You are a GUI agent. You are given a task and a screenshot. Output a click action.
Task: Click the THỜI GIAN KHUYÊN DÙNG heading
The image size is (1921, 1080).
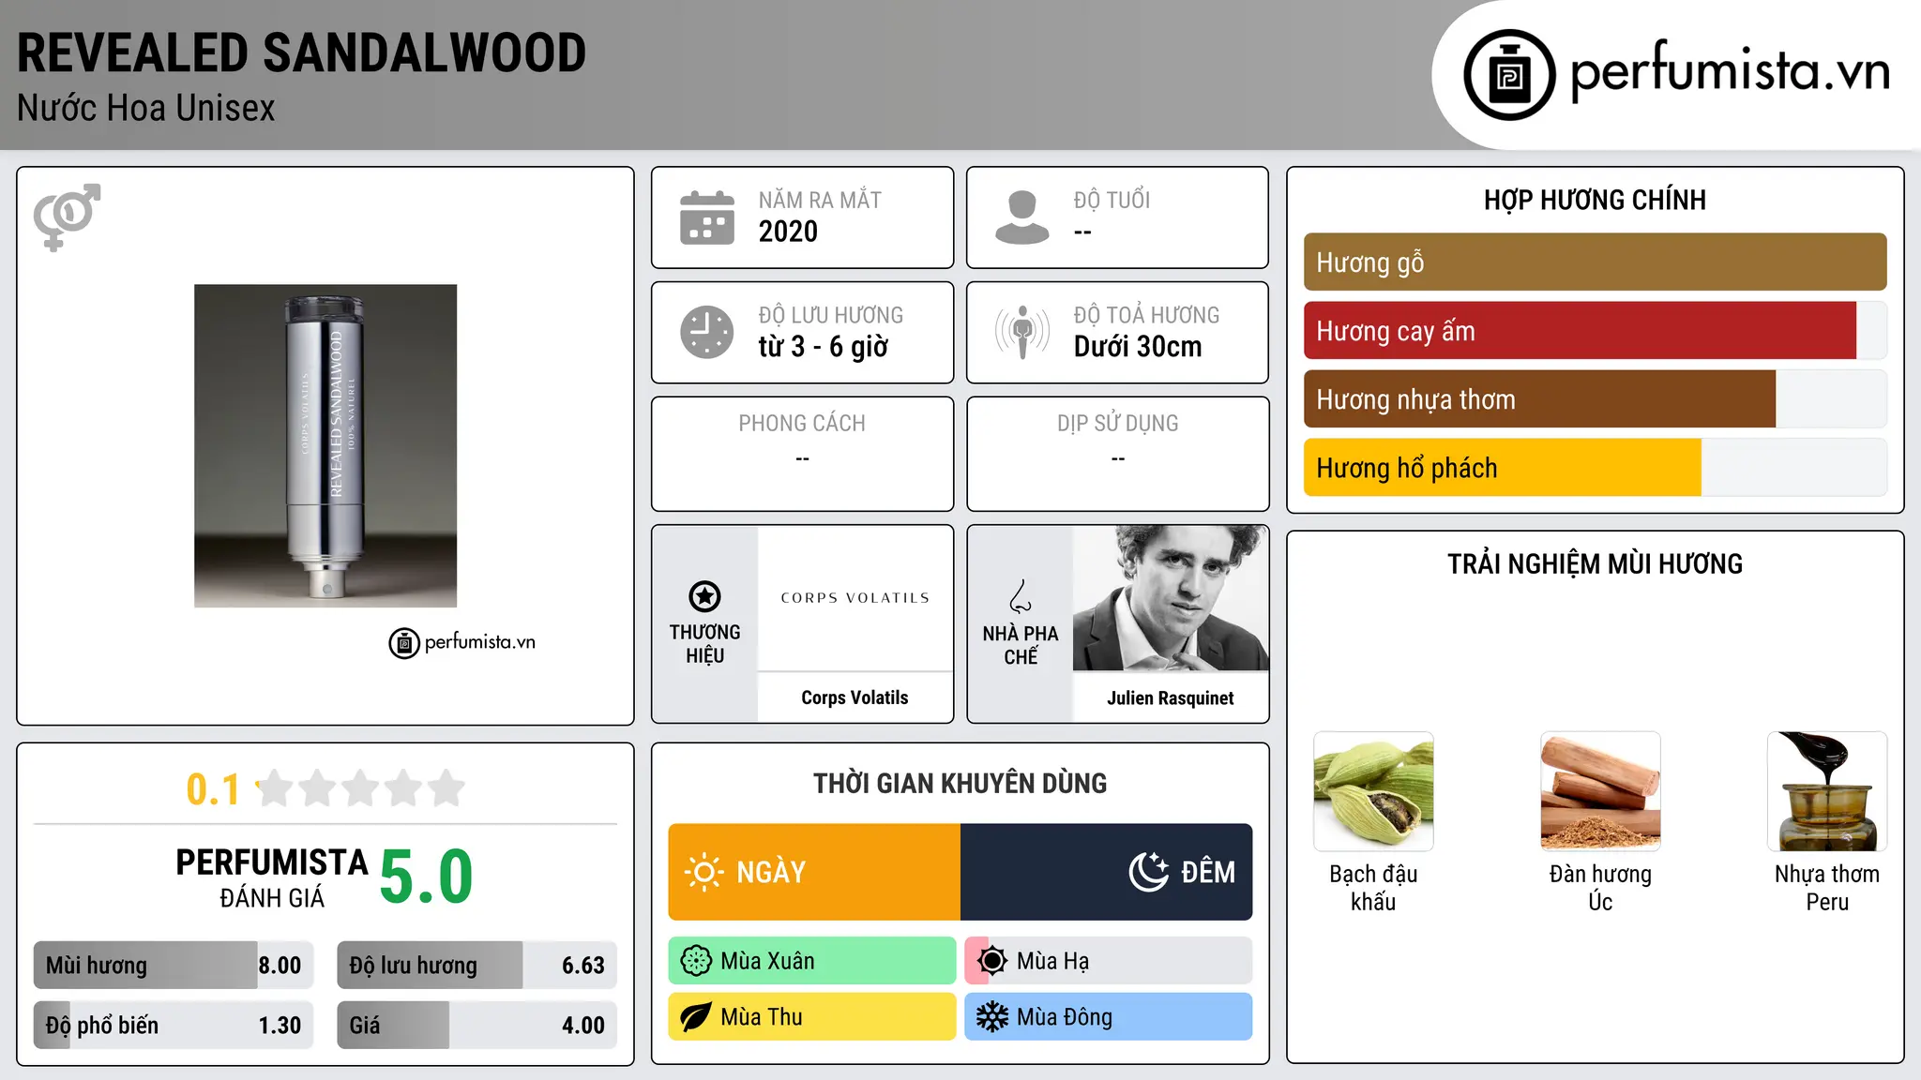pyautogui.click(x=960, y=784)
